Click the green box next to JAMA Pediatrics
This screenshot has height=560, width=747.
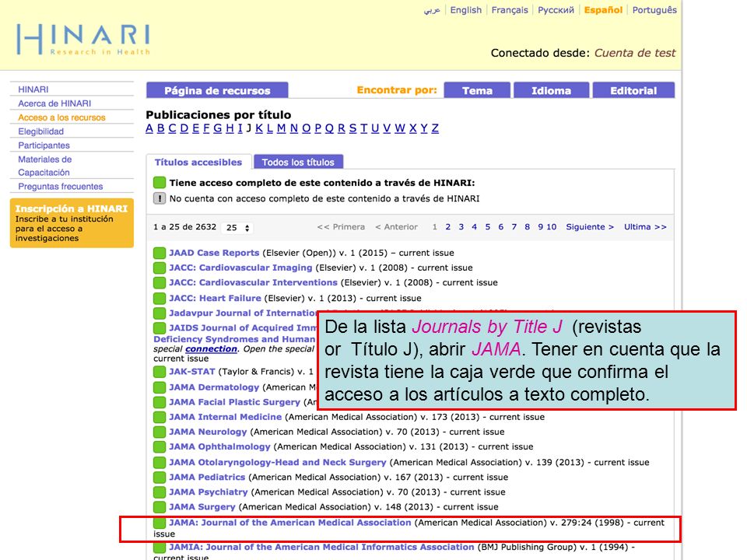point(160,477)
